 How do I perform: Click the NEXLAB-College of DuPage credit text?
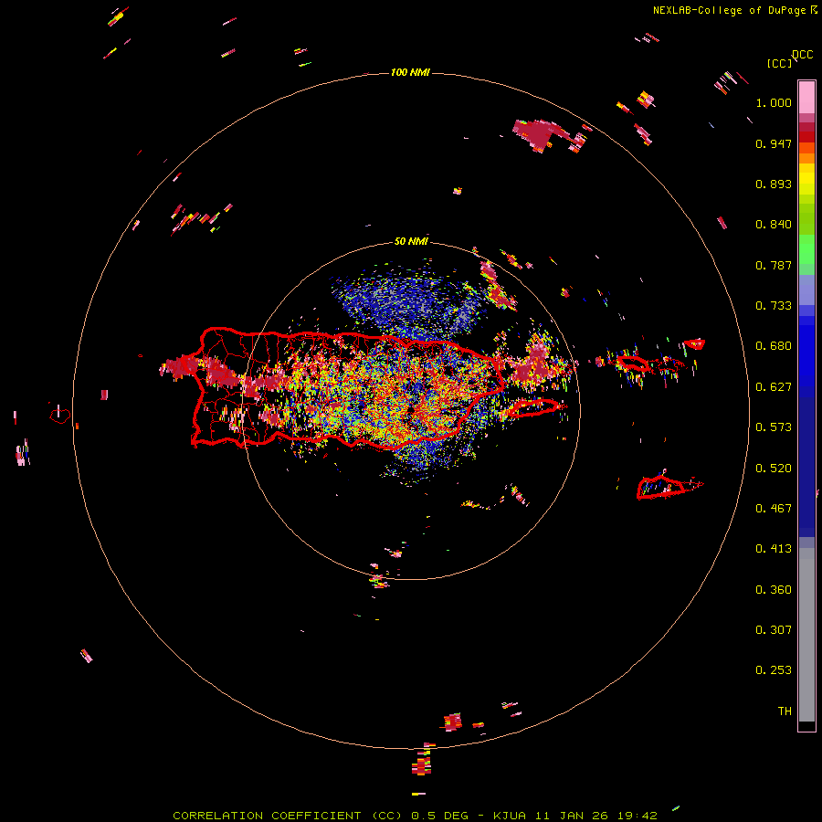click(x=729, y=10)
